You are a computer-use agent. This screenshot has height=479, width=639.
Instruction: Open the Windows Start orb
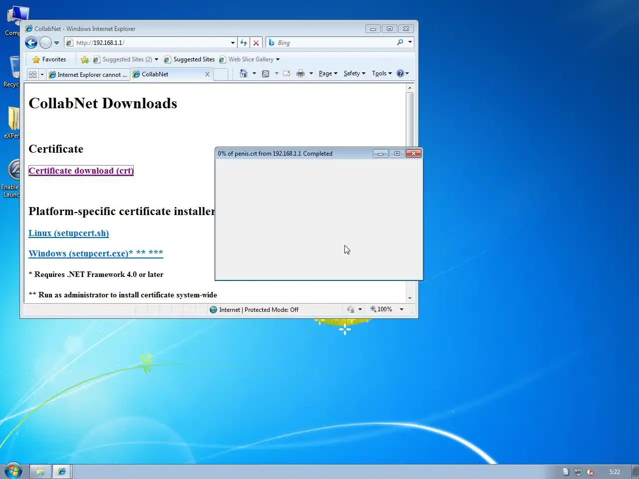pyautogui.click(x=13, y=471)
